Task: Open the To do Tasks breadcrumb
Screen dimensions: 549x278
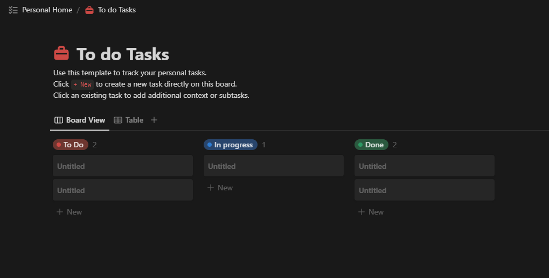Action: 116,10
